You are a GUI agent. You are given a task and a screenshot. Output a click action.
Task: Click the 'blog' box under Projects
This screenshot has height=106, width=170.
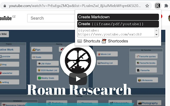pos(10,64)
